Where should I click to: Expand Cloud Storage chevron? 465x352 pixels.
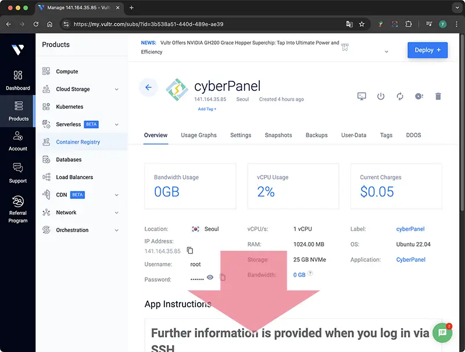[117, 90]
